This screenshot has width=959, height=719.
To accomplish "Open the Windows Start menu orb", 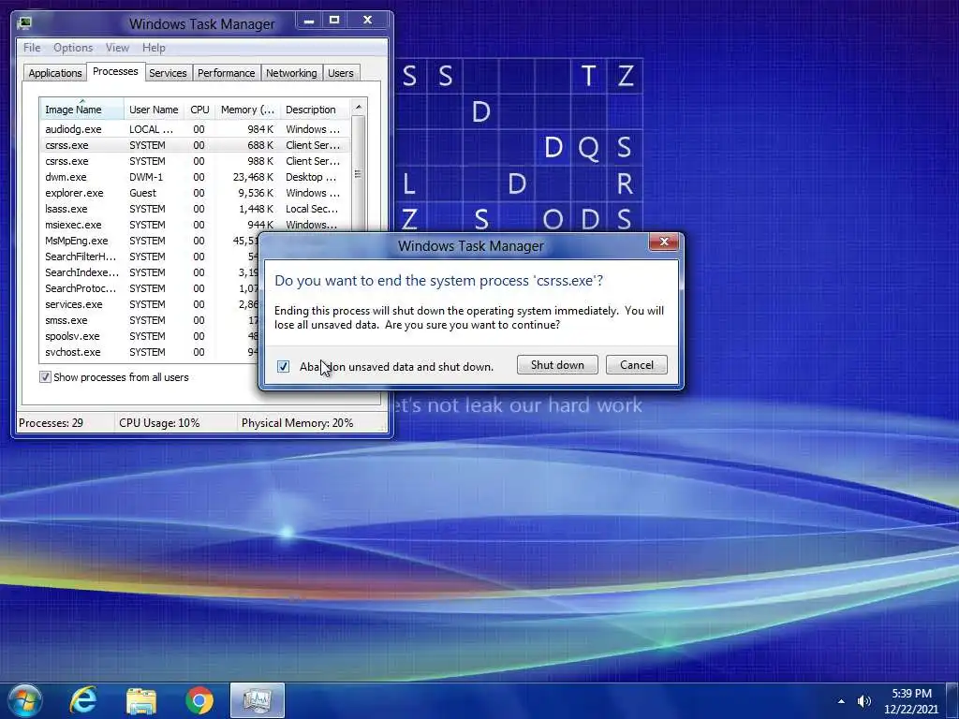I will (24, 700).
